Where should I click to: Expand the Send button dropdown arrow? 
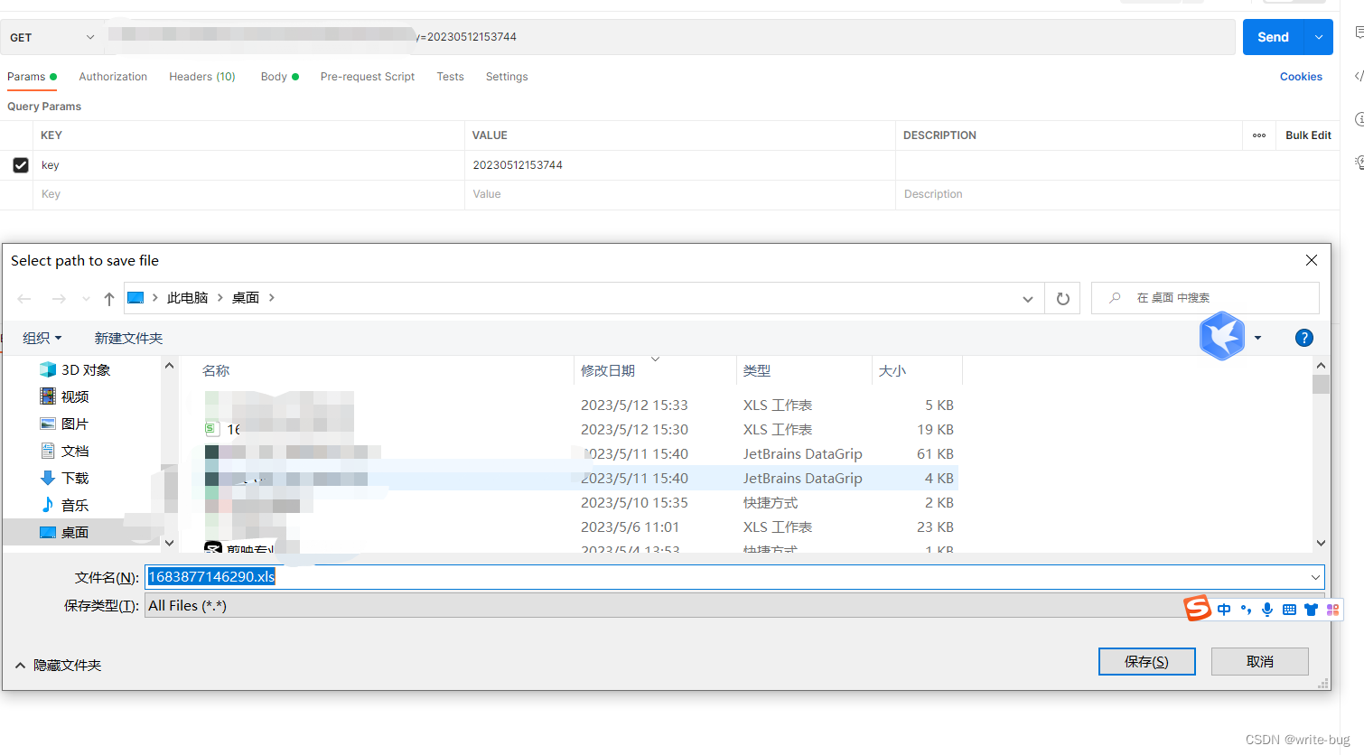pos(1317,37)
